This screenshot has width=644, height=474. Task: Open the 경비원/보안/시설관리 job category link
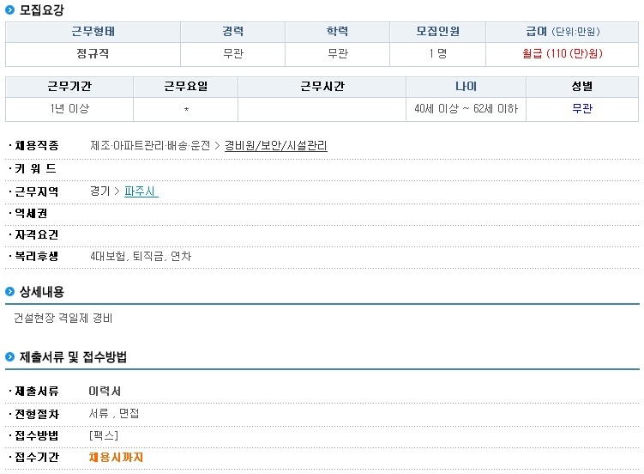click(x=275, y=145)
